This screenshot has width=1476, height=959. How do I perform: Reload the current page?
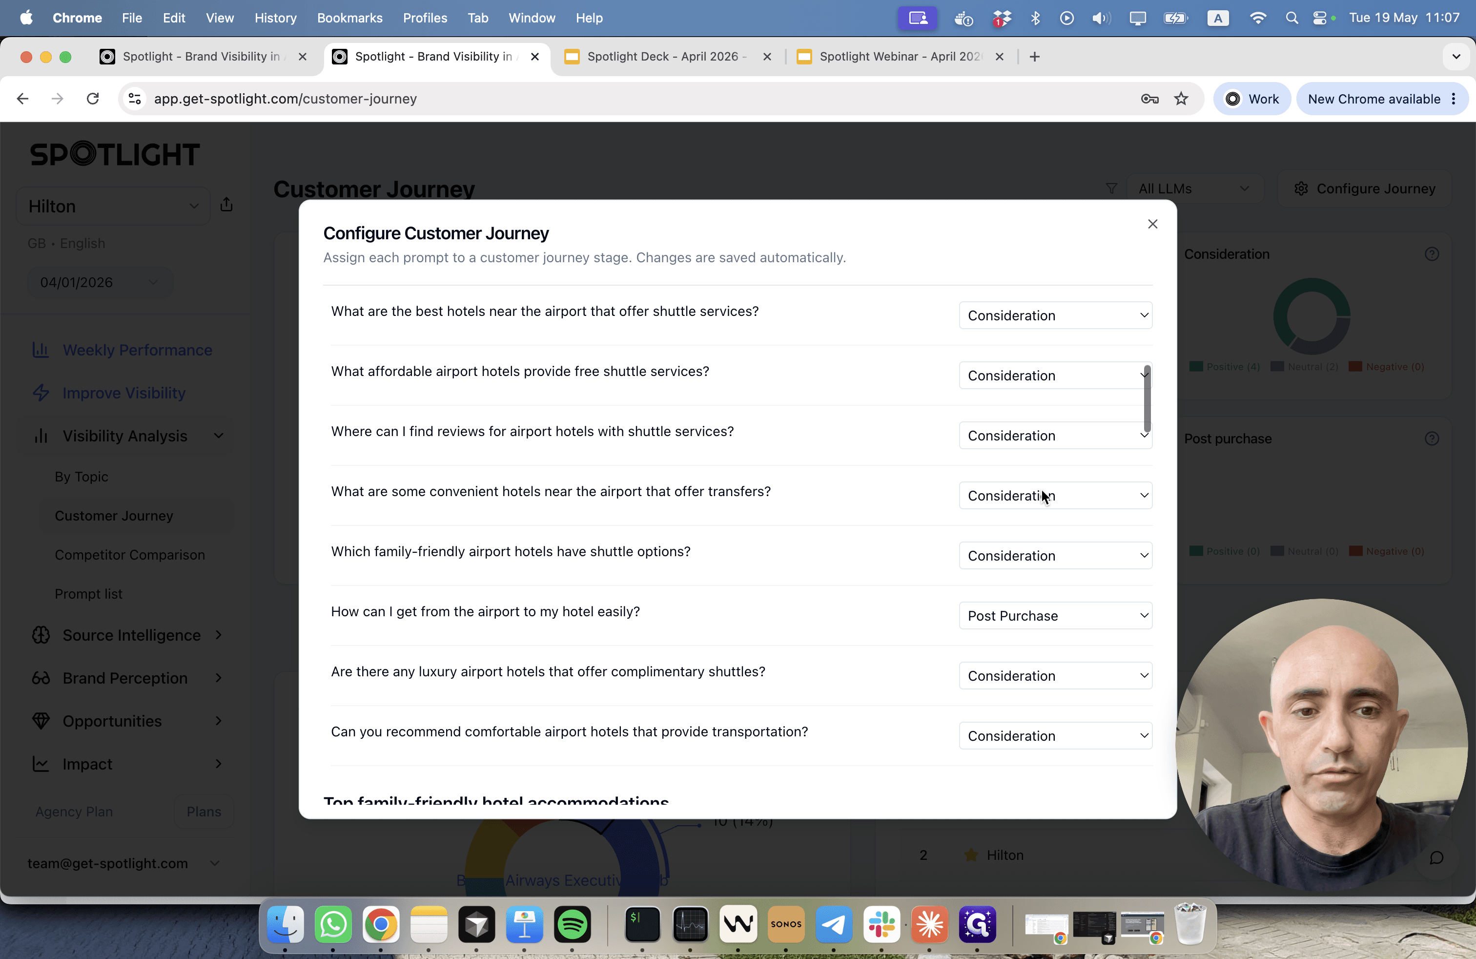coord(92,99)
